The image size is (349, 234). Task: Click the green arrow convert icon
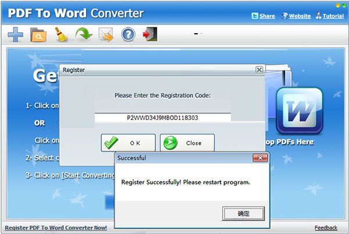[x=84, y=34]
